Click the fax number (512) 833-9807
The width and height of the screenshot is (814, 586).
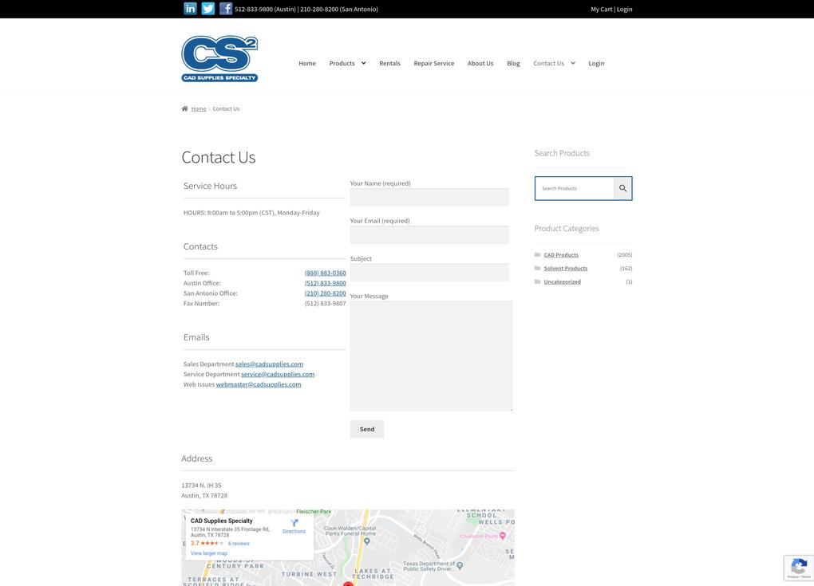tap(326, 304)
